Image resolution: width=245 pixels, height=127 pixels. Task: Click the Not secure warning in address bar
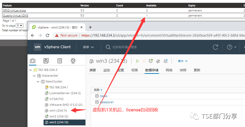coord(66,35)
